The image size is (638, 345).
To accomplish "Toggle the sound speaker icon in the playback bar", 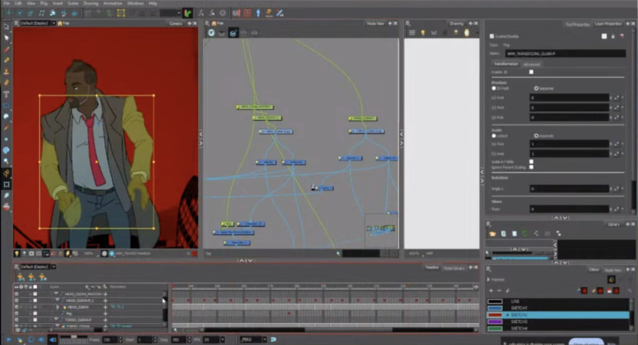I will [53, 339].
